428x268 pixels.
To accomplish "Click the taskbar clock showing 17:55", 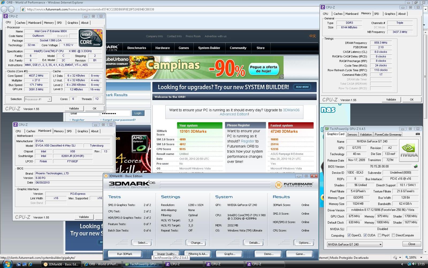I will [x=421, y=264].
